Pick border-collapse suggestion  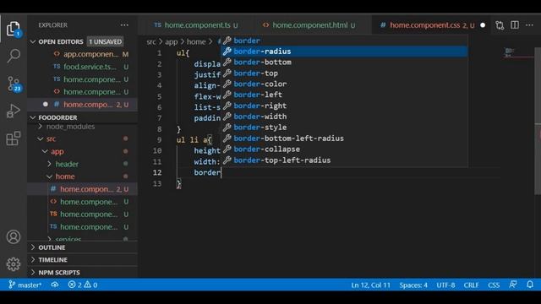[344, 149]
